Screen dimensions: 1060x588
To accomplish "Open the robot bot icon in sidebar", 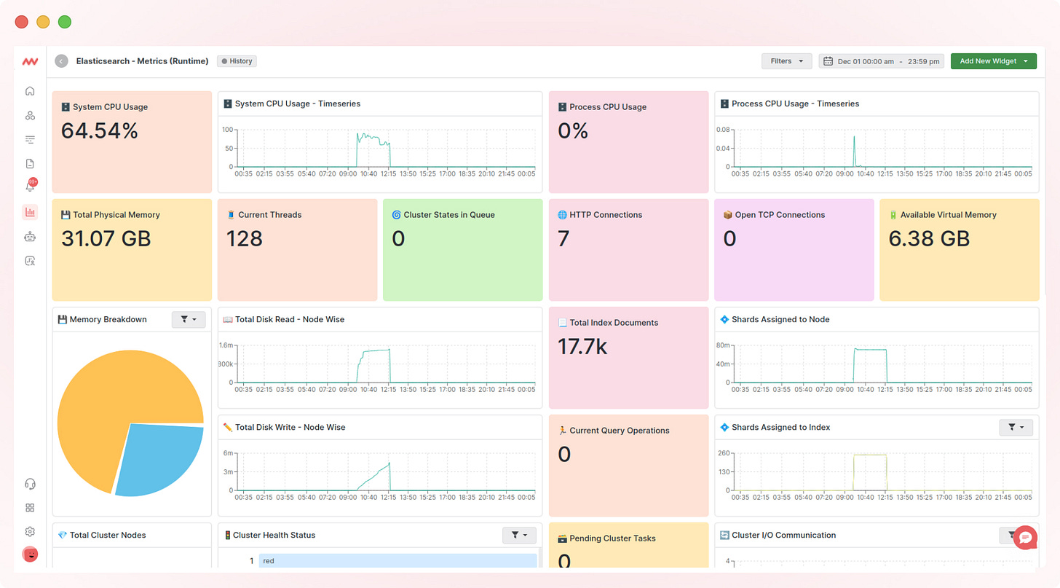I will 30,237.
